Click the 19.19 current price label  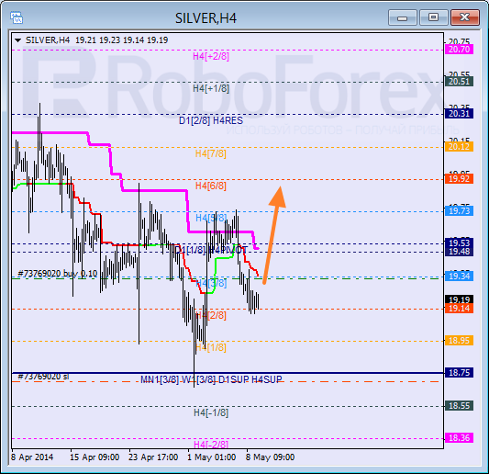[x=459, y=299]
